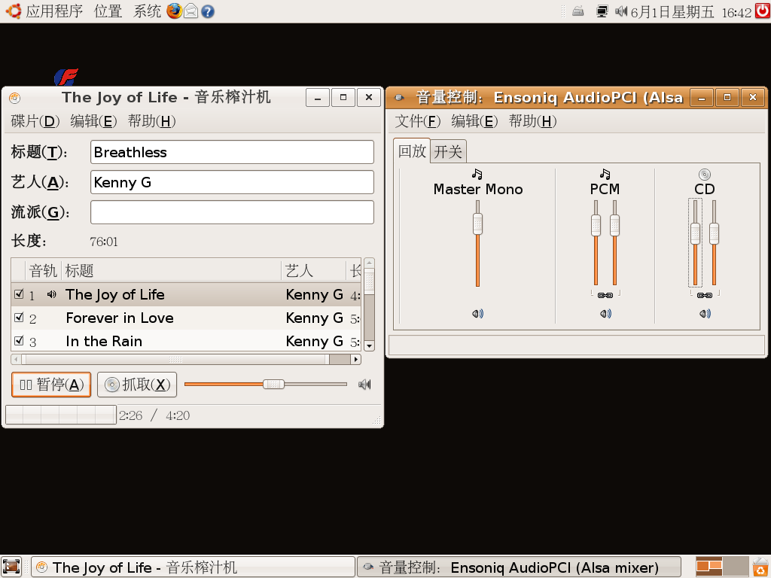
Task: Open the 位置 menu in top panel
Action: pyautogui.click(x=108, y=11)
